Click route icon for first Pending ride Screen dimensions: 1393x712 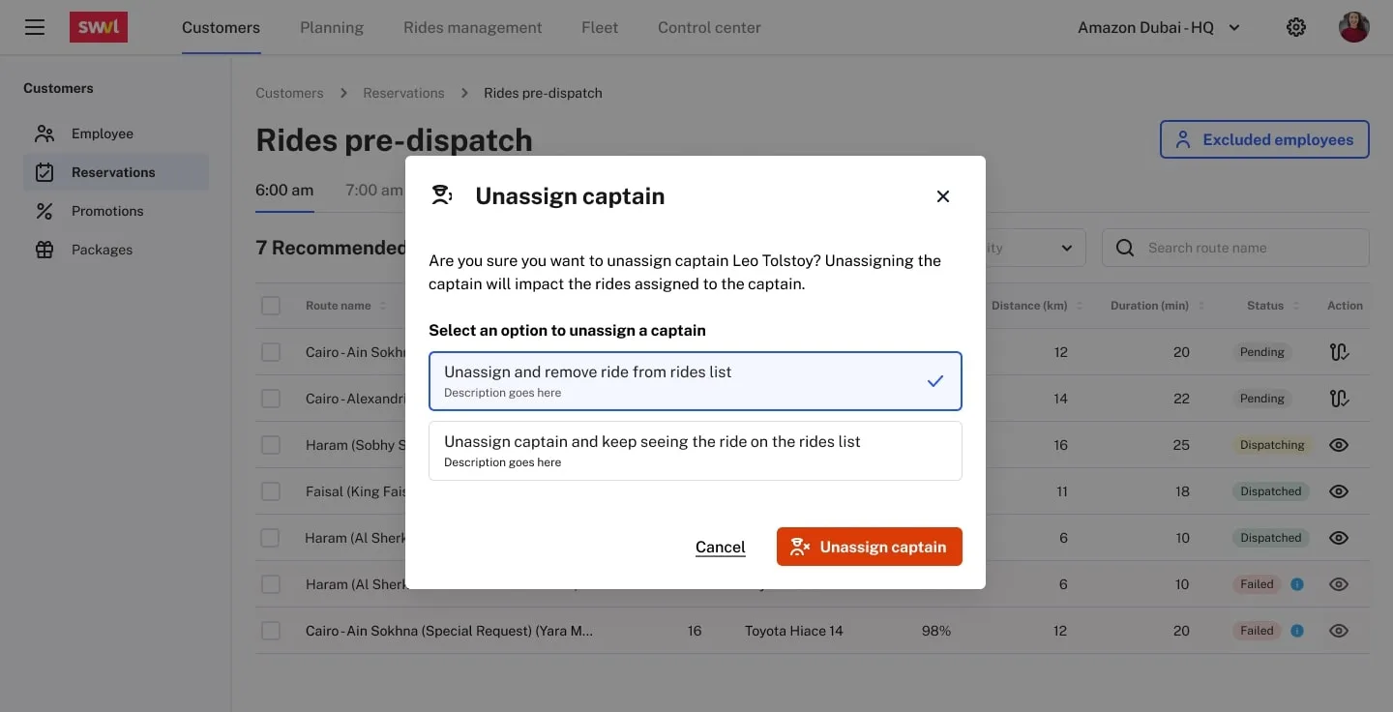pyautogui.click(x=1339, y=352)
